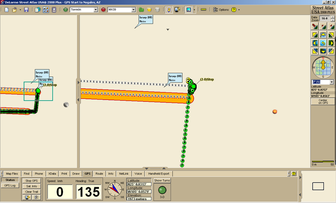Click the gray circle stop icon in toolbar

(x=157, y=10)
